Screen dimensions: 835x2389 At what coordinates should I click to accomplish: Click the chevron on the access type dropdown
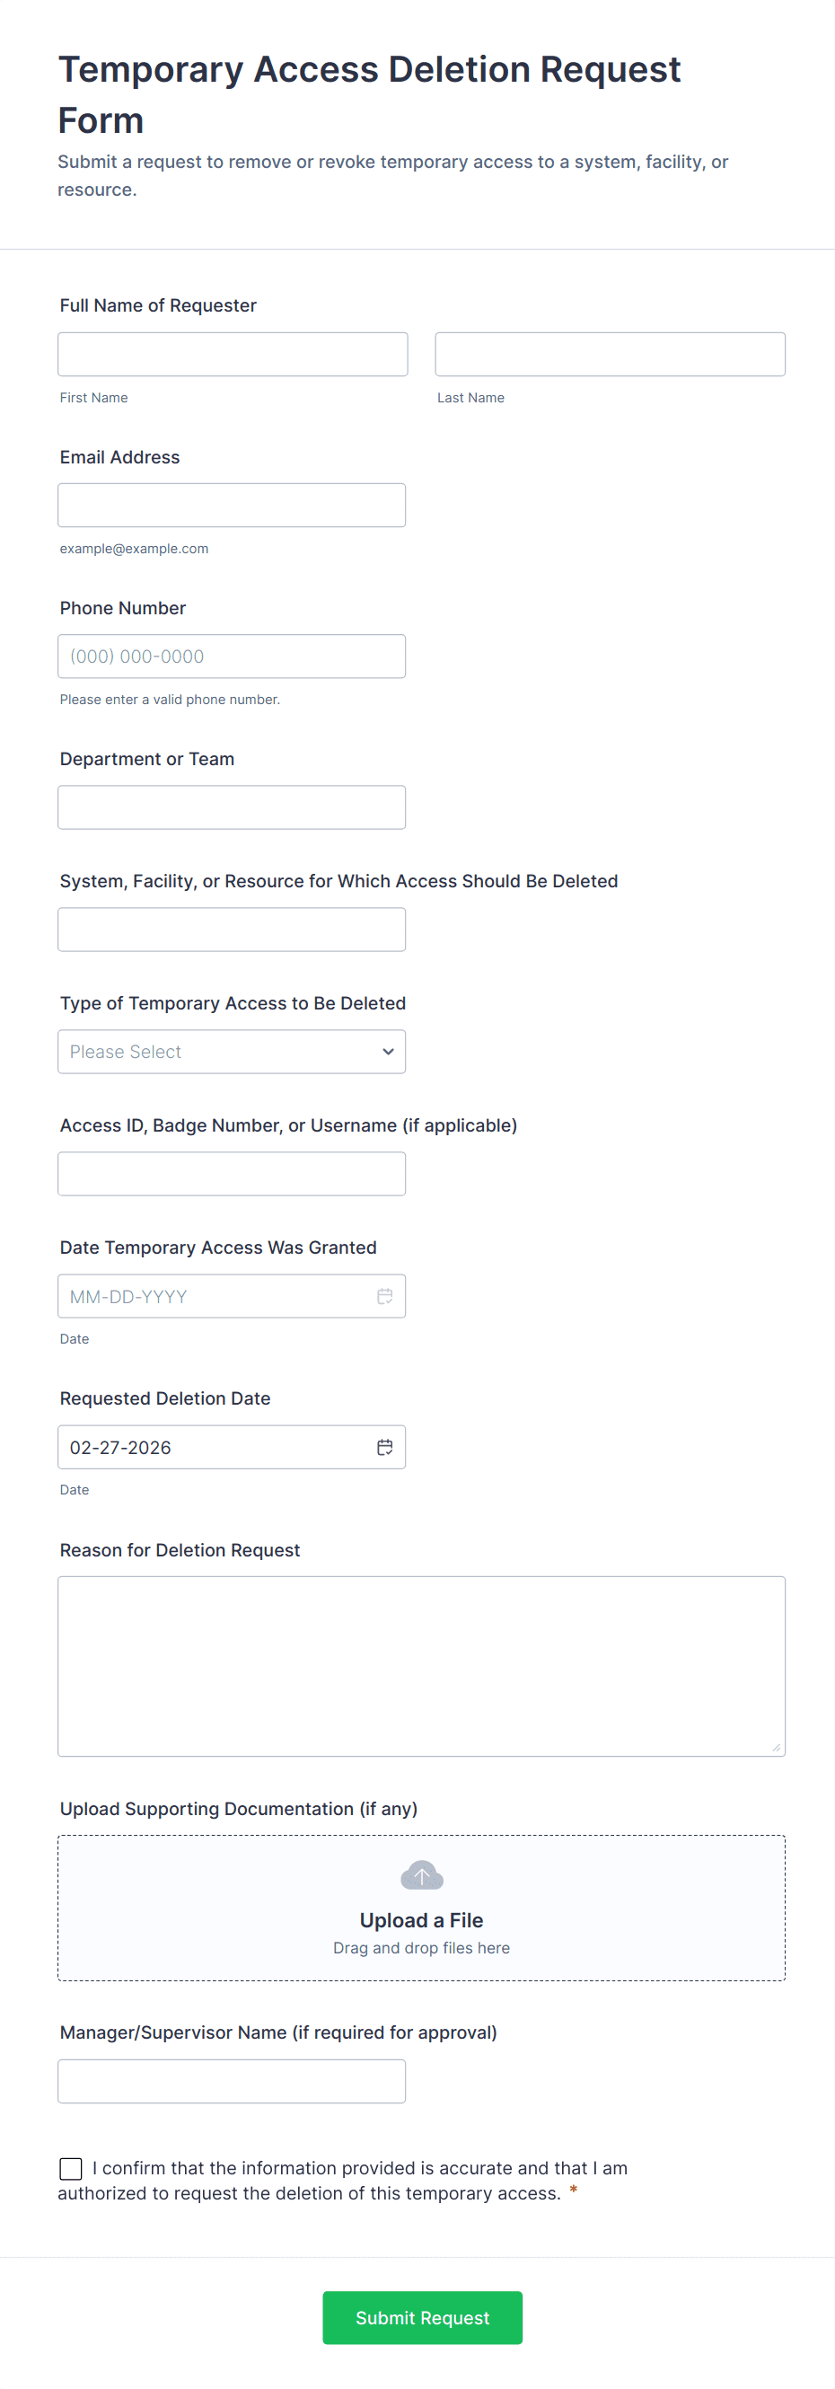[x=386, y=1052]
